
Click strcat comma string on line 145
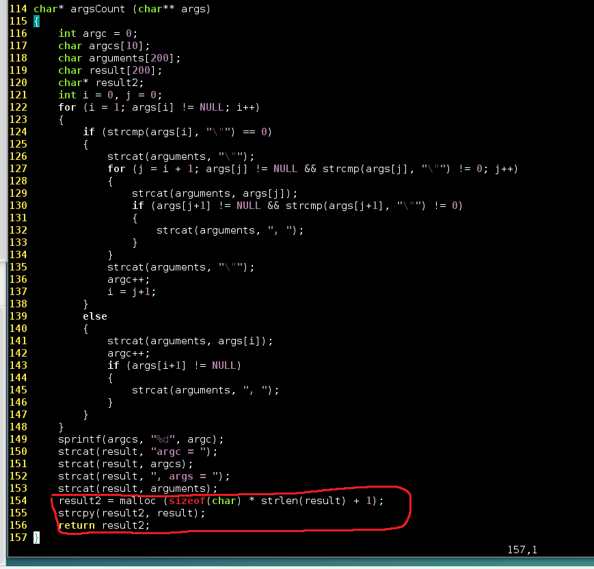pos(205,390)
